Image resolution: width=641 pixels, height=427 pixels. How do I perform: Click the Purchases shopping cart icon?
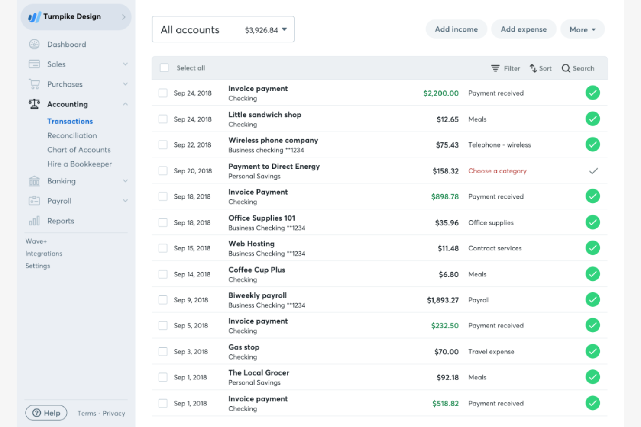(34, 84)
